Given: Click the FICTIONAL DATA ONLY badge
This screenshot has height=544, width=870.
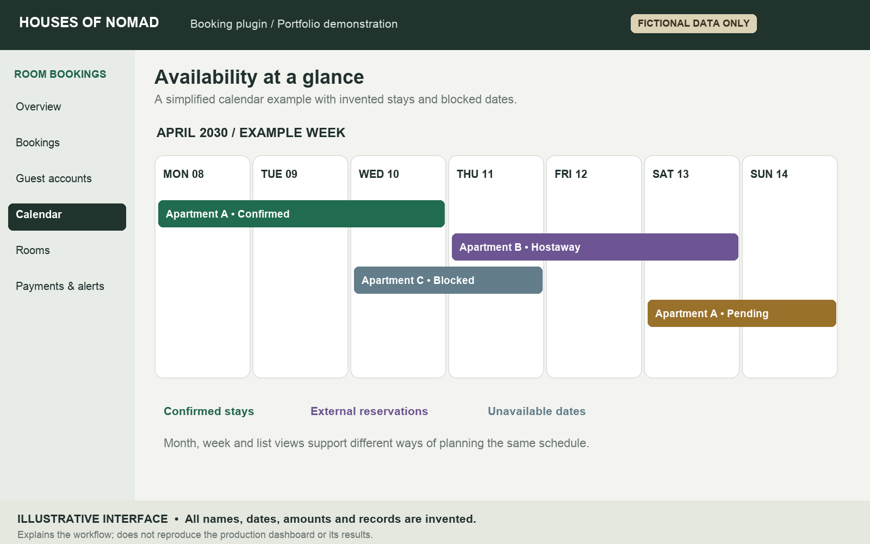Looking at the screenshot, I should [694, 23].
